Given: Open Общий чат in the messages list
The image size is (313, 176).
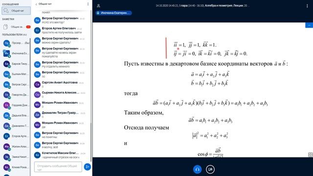Looking at the screenshot, I should 16,11.
